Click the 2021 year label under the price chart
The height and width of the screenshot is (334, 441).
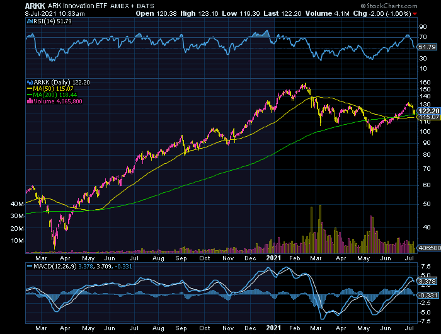273,258
